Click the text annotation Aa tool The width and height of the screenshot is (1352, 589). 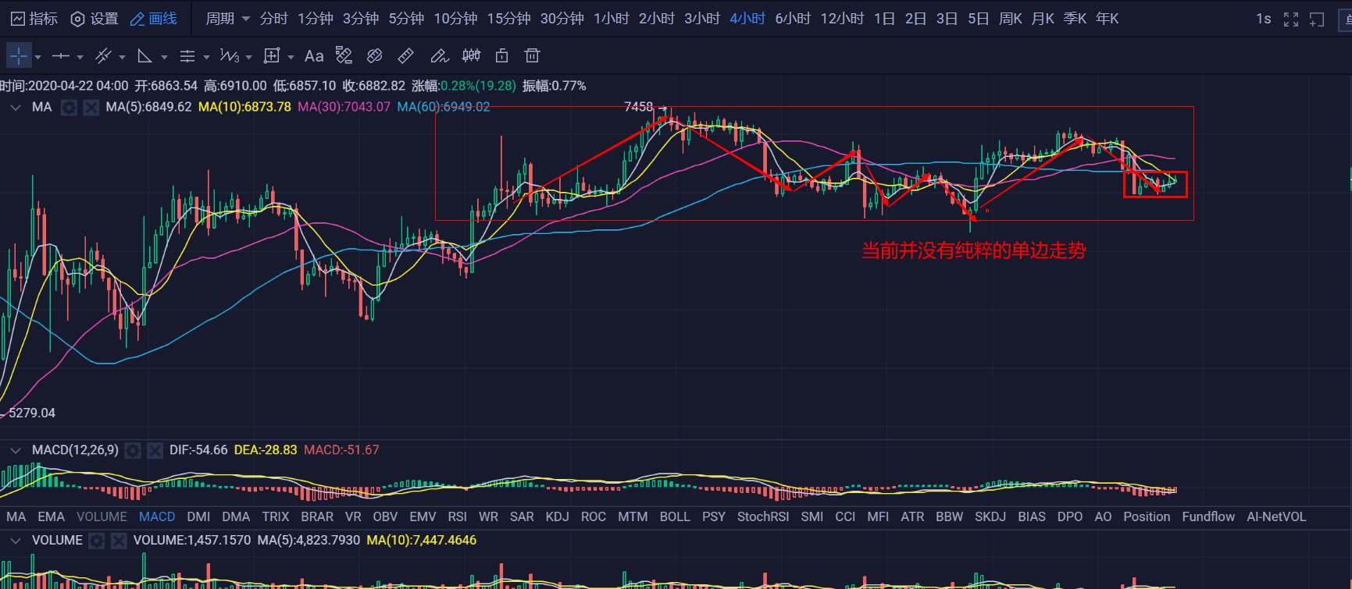(314, 56)
